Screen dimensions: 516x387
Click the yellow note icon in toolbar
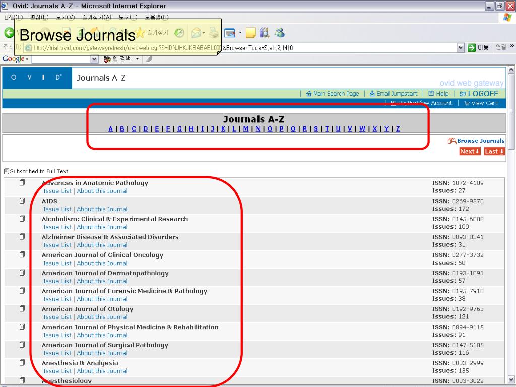(251, 33)
